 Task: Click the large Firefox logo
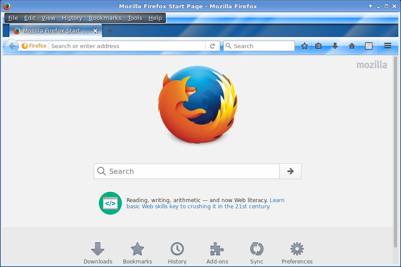pyautogui.click(x=198, y=105)
